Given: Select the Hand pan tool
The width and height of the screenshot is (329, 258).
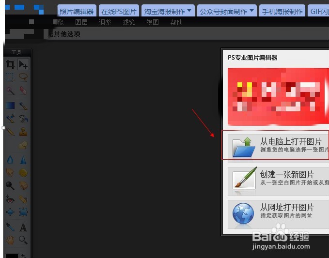Looking at the screenshot, I should point(10,240).
